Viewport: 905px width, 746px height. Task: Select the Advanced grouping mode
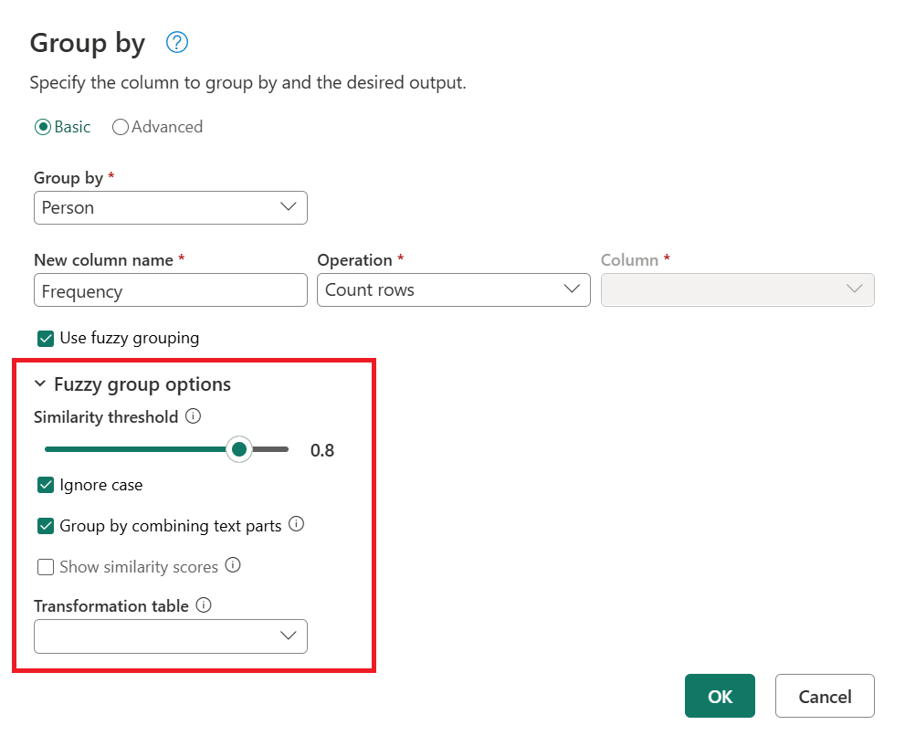pos(121,127)
